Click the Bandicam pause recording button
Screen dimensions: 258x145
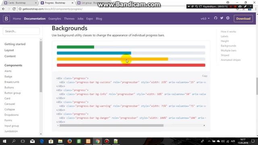[231, 6]
